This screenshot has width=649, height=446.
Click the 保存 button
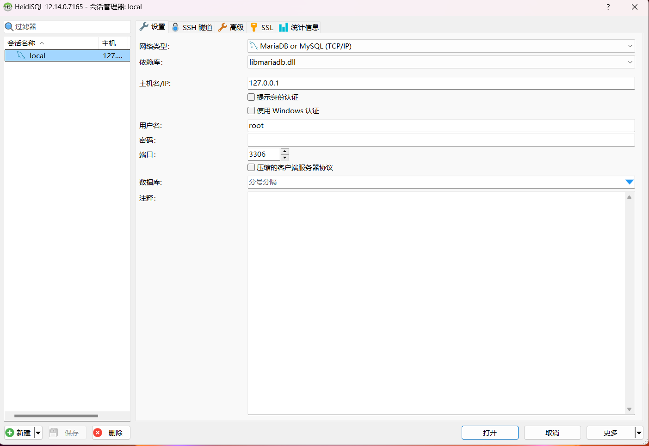pos(67,433)
